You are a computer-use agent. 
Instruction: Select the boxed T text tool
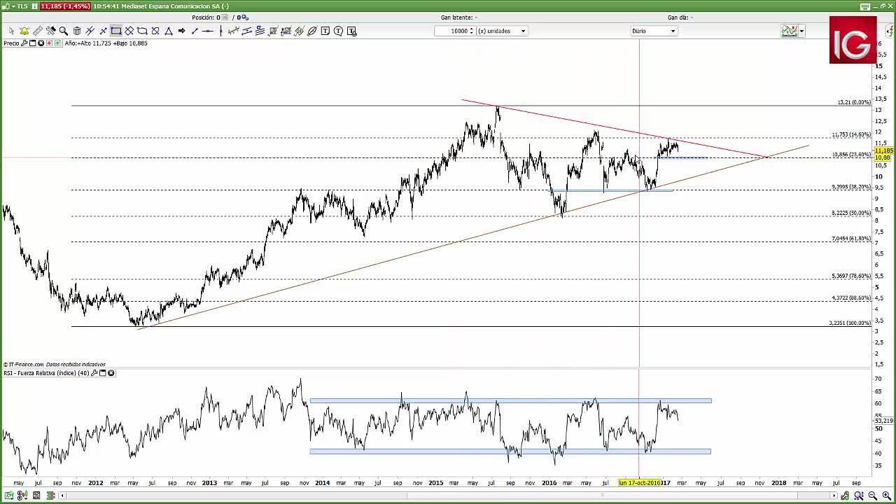(325, 31)
